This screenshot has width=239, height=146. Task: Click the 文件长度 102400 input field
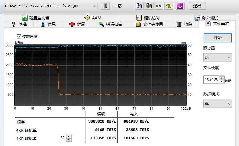[211, 80]
